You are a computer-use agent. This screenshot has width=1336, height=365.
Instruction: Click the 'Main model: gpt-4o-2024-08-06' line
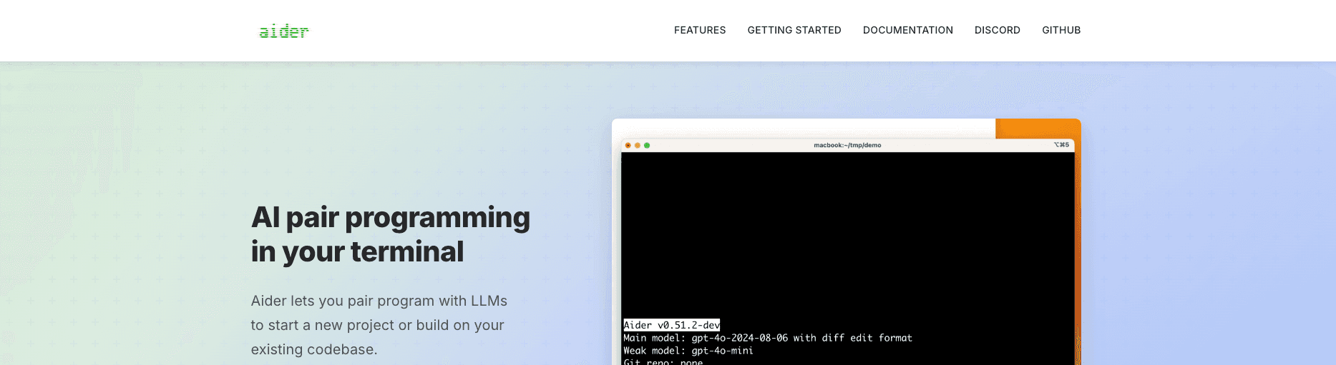point(768,338)
